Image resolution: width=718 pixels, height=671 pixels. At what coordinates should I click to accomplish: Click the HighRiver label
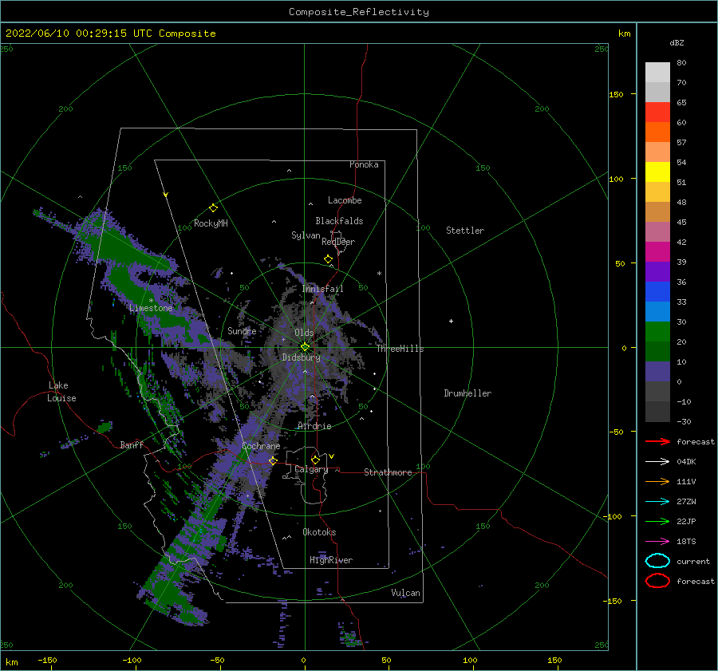331,560
